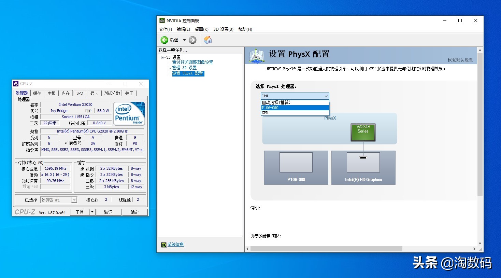Click the Intel Pentium logo in CPU-Z
501x278 pixels.
click(129, 114)
